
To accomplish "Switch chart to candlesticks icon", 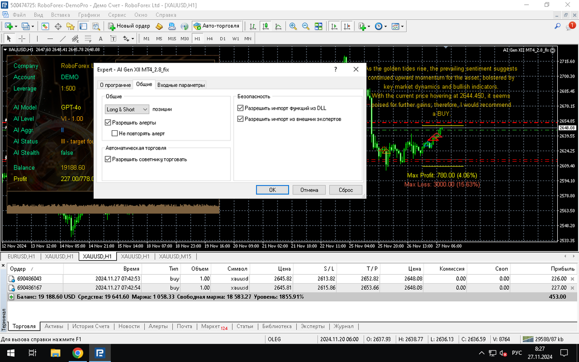I will point(265,26).
